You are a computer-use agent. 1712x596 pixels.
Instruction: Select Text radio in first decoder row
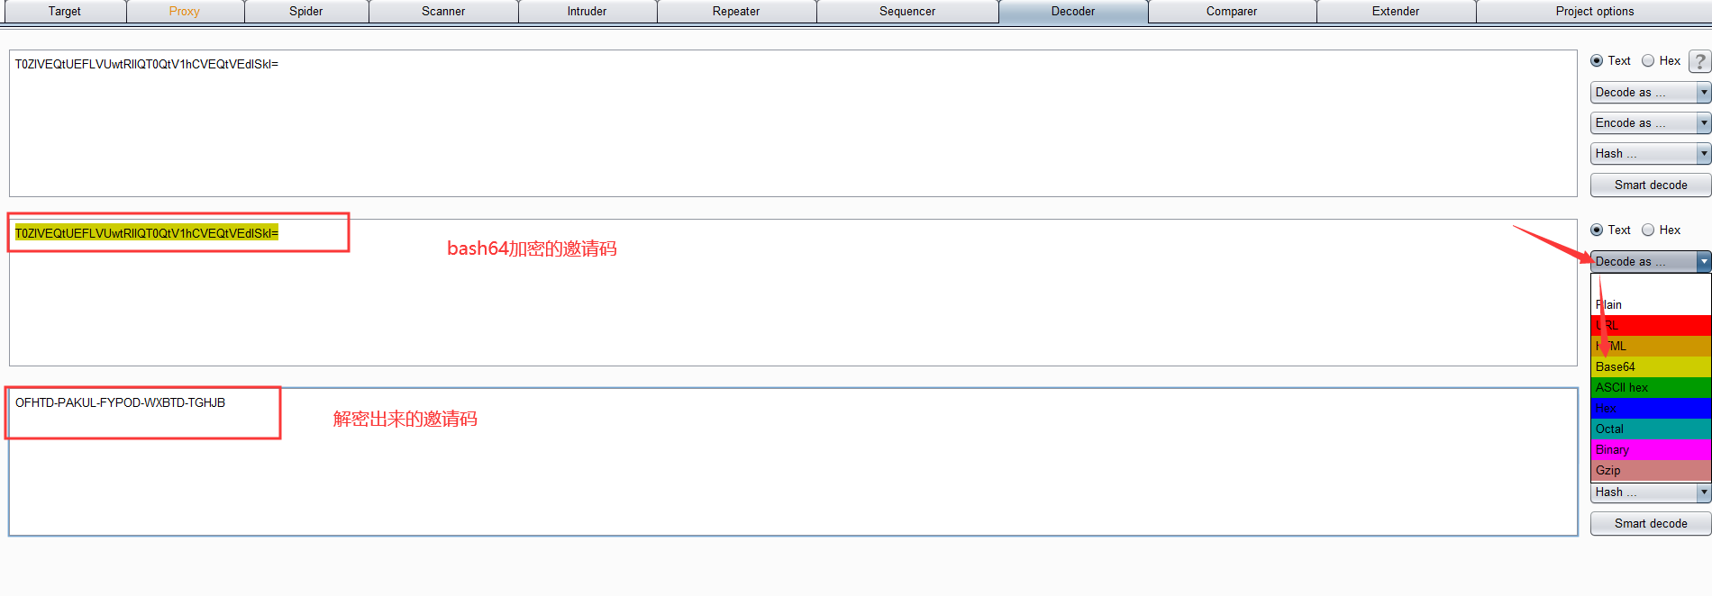(1597, 61)
